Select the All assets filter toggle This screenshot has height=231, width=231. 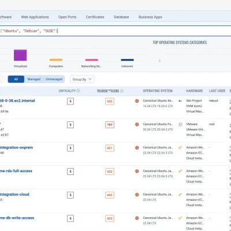click(x=16, y=79)
